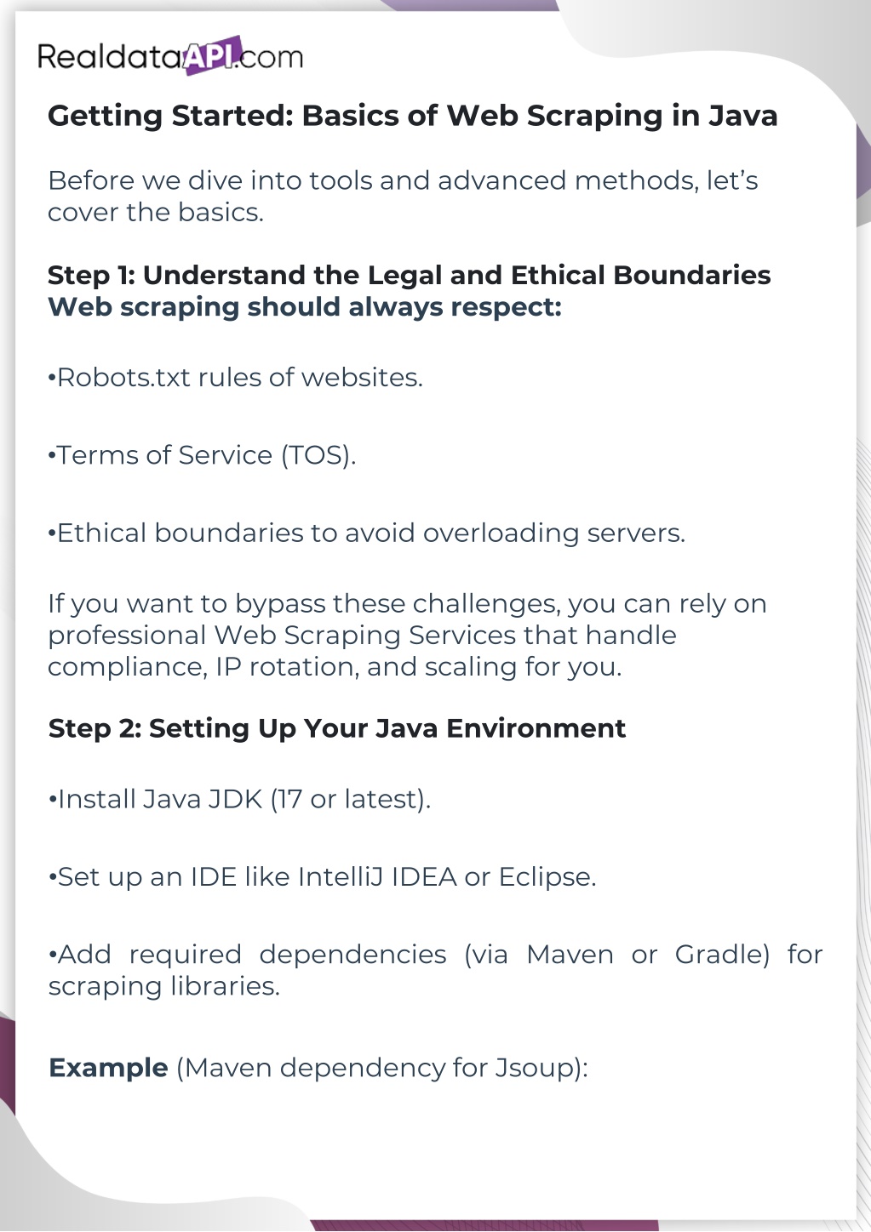Viewport: 871px width, 1232px height.
Task: Click the Maven or Gradle dependencies bullet
Action: coord(434,955)
